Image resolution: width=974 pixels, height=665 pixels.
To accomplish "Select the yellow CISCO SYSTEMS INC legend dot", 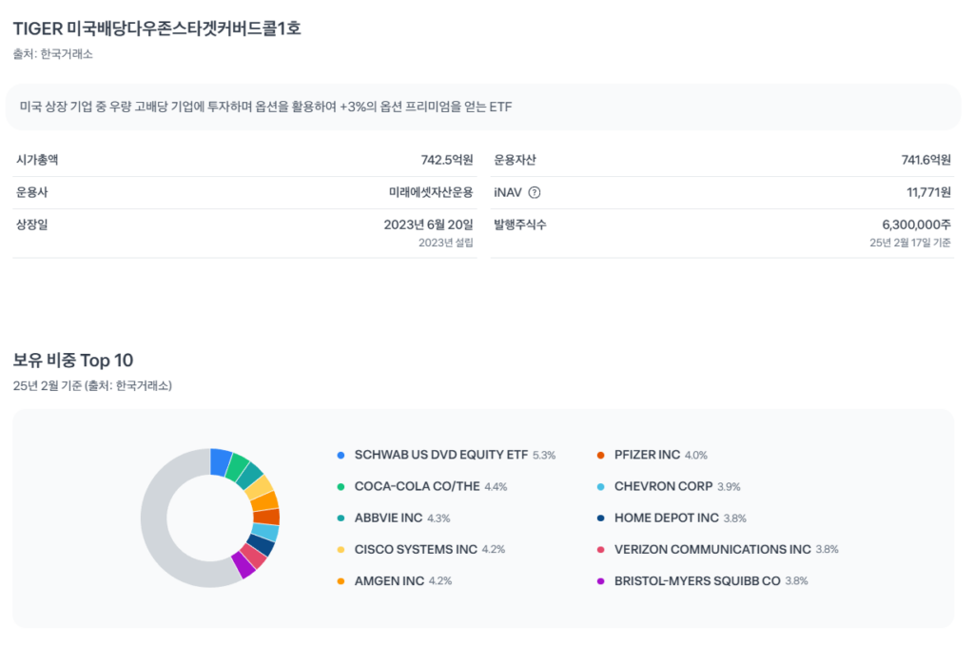I will (341, 549).
